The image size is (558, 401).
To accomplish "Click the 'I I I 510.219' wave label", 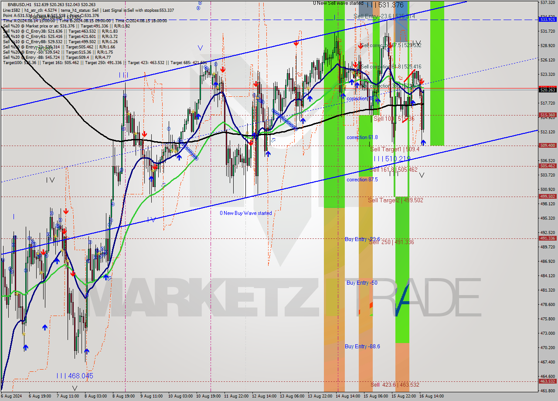I will tap(392, 159).
